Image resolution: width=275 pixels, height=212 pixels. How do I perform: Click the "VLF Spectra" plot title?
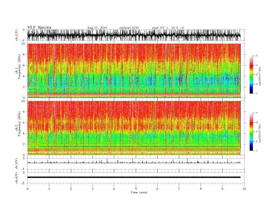[39, 27]
